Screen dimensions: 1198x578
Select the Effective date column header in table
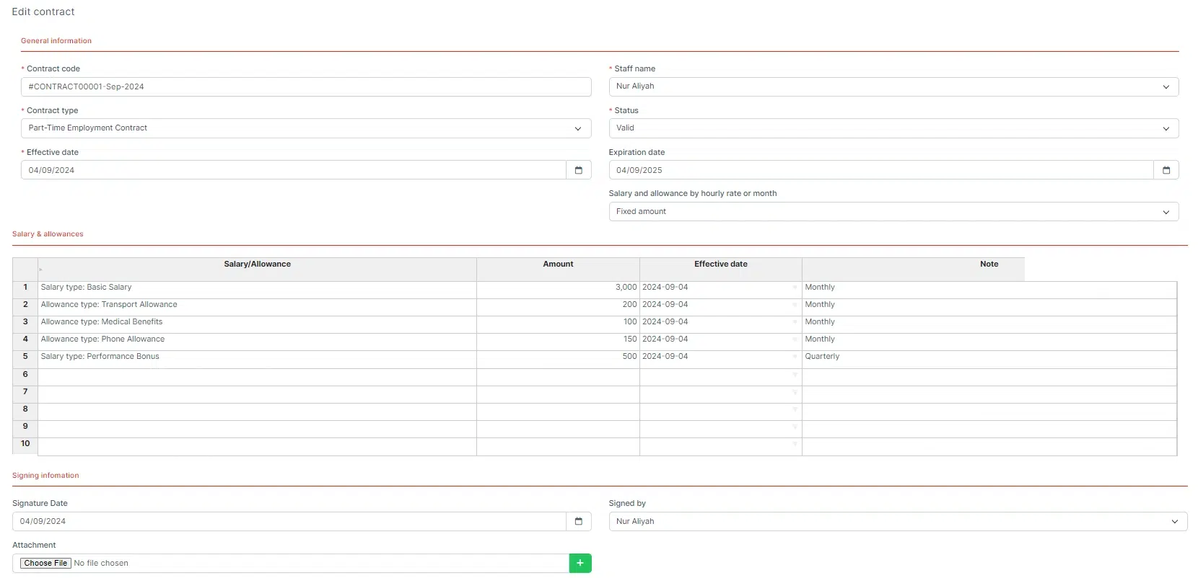(721, 270)
